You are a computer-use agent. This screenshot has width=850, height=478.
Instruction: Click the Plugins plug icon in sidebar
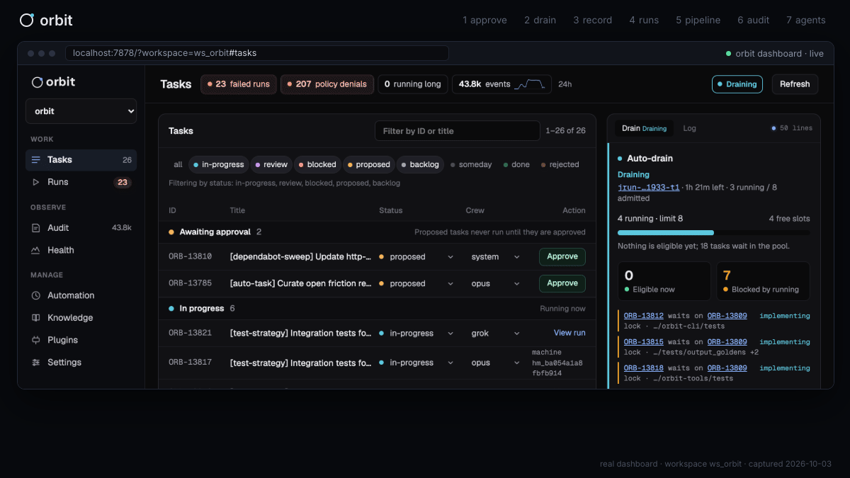tap(36, 340)
